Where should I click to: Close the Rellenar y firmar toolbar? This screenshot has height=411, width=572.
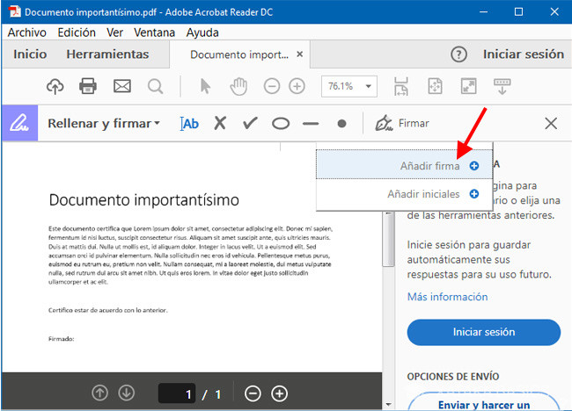tap(551, 123)
